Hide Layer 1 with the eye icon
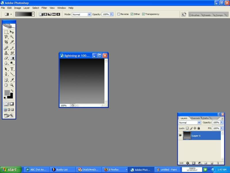Viewport: 230px width, 173px height. pos(180,135)
